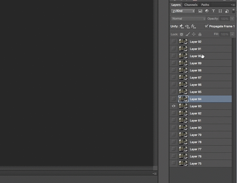This screenshot has width=237, height=183.
Task: Select Layer 89 by its name
Action: tap(195, 63)
